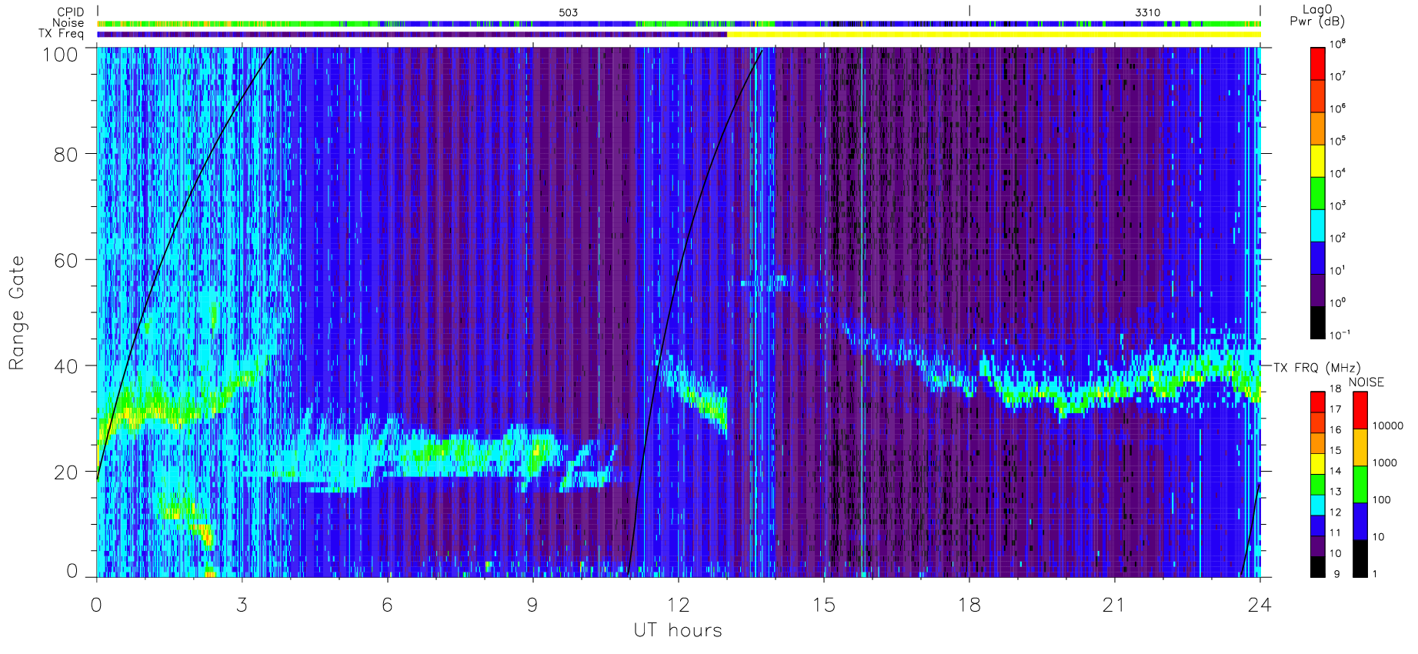
Task: Click the 'TX FRQ (MHz)' legend title
Action: 1316,368
